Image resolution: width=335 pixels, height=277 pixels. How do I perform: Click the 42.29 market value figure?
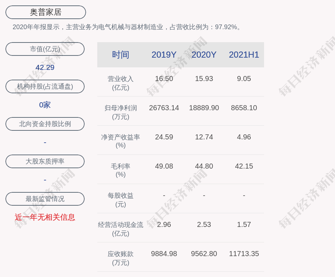[x=45, y=67]
